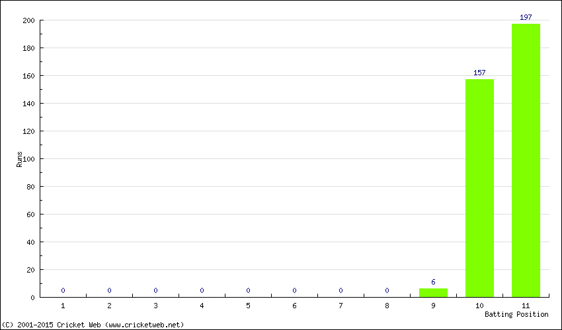Viewport: 562px width, 330px height.
Task: Click the 0 value above position 8
Action: [387, 290]
